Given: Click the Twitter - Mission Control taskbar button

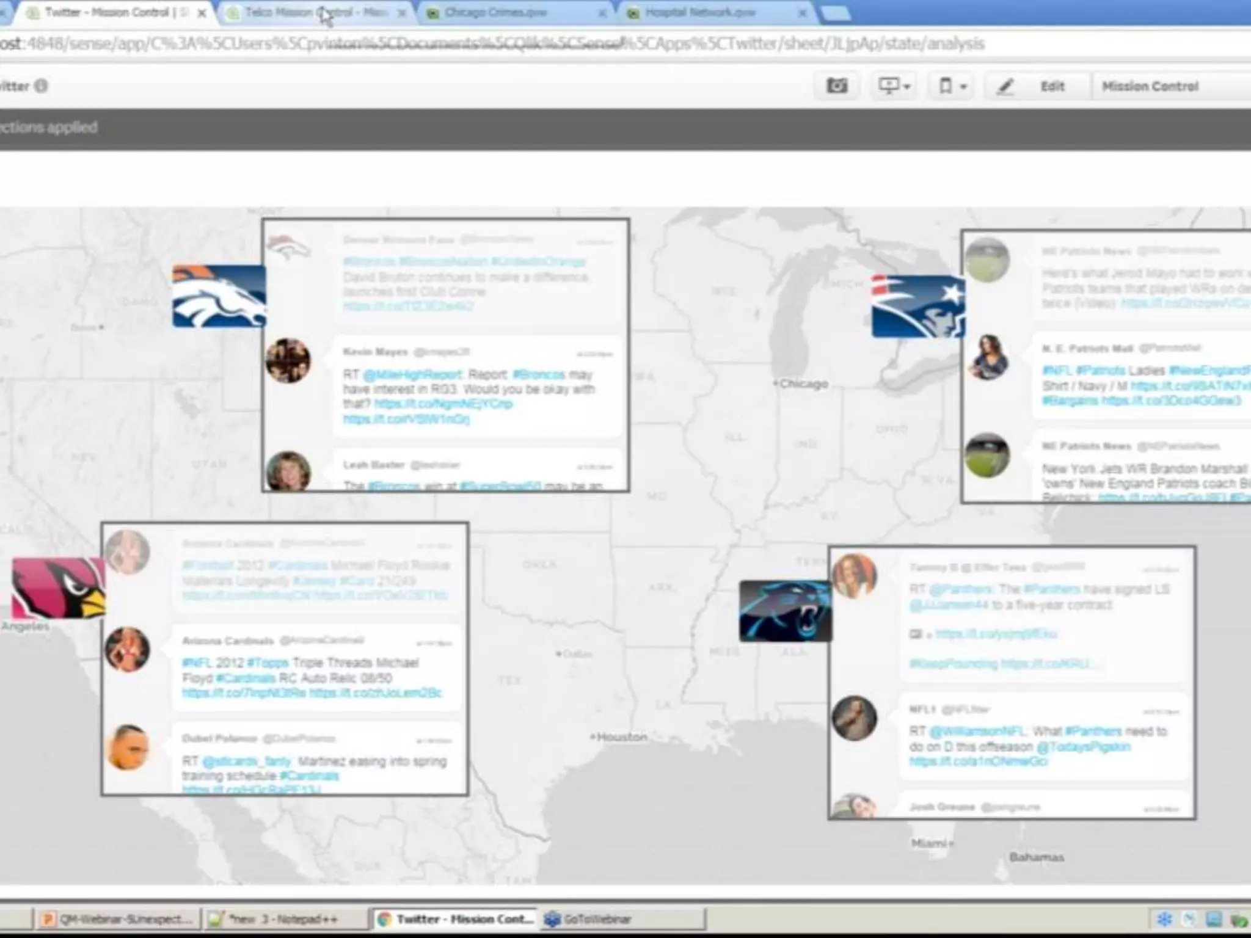Looking at the screenshot, I should [454, 919].
